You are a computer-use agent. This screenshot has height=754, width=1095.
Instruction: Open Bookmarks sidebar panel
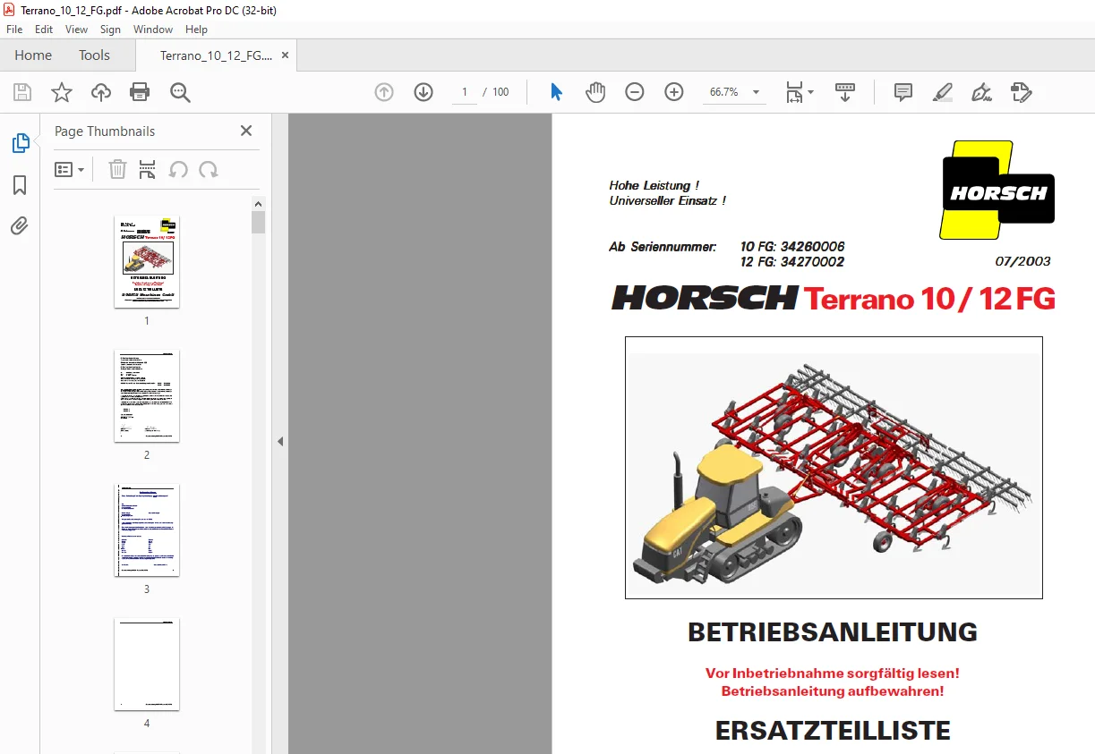[x=20, y=185]
